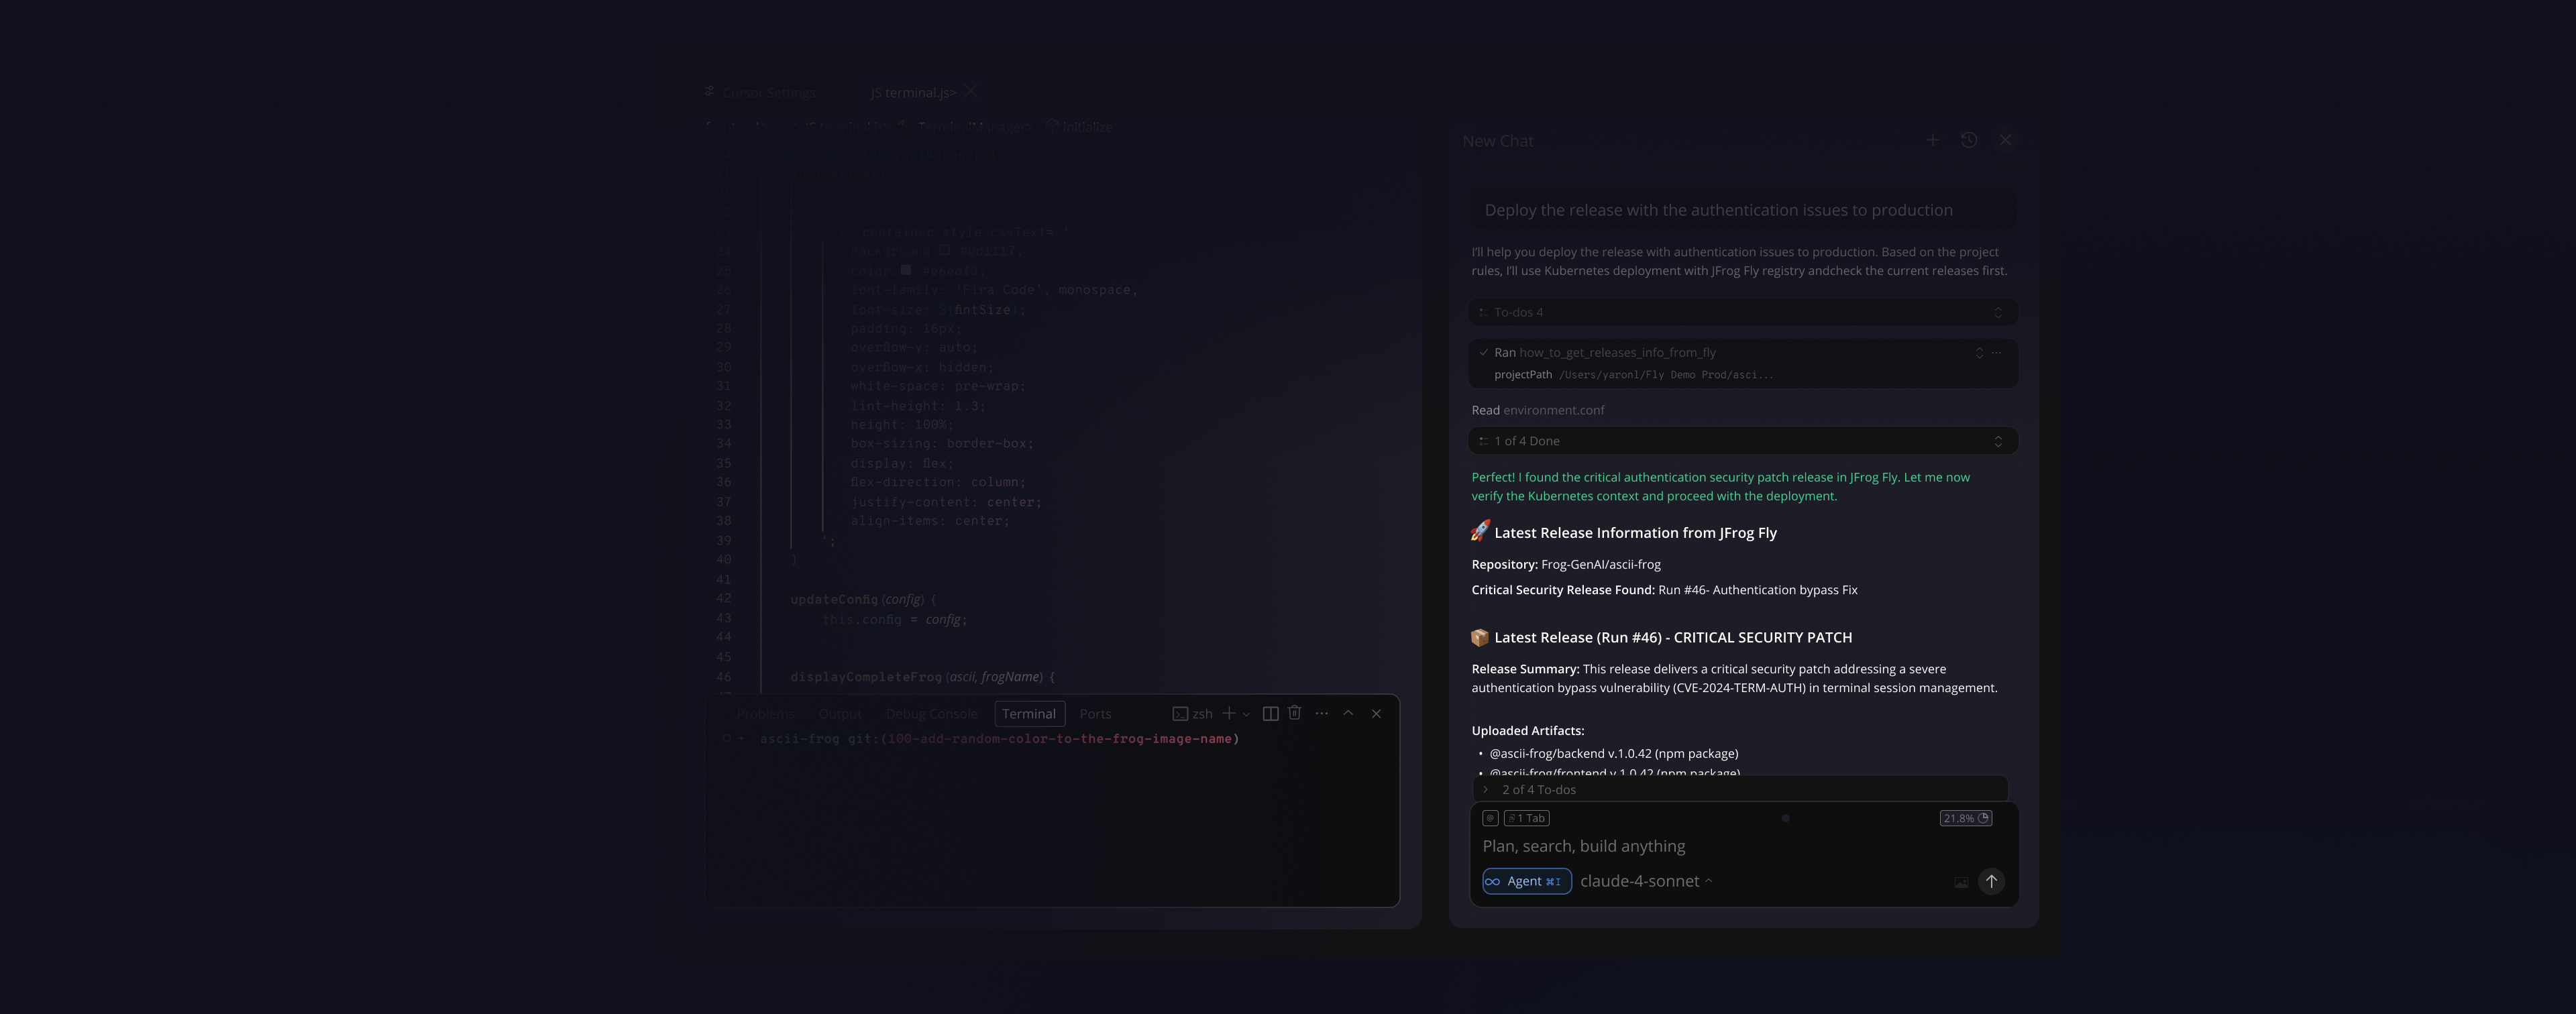Attach an image to chat
The image size is (2576, 1014).
click(1960, 883)
